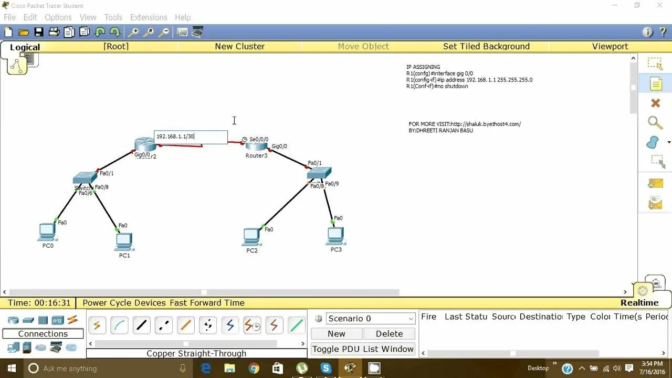Choose the Copper Straight-Through cable

(x=141, y=325)
